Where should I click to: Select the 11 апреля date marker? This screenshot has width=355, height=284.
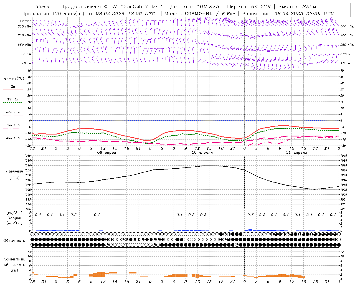click(296, 153)
